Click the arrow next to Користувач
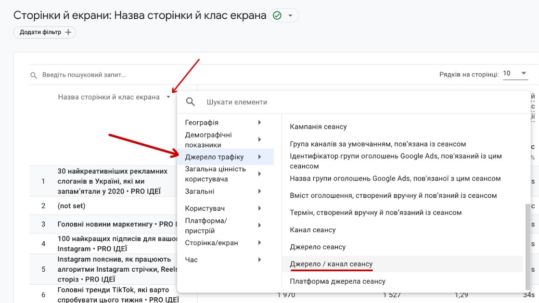539x303 pixels. point(259,209)
